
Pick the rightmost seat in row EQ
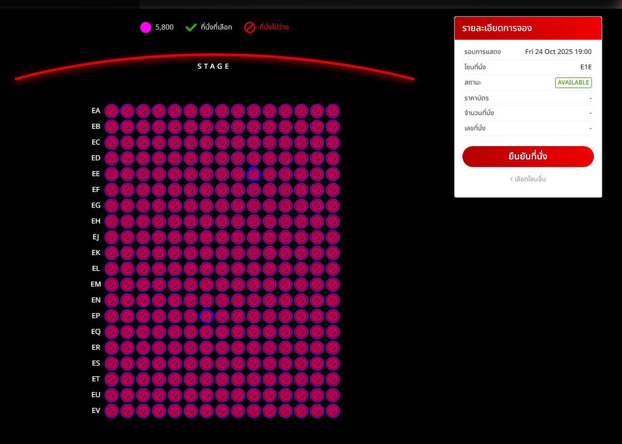pyautogui.click(x=333, y=332)
